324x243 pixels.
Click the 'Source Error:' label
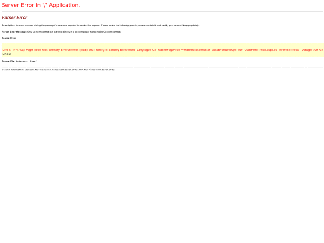coord(9,38)
